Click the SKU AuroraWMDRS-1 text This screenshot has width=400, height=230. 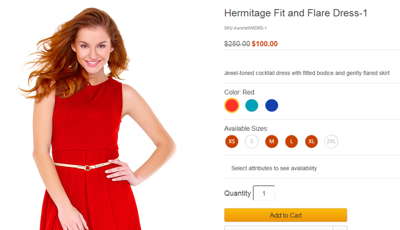click(245, 28)
